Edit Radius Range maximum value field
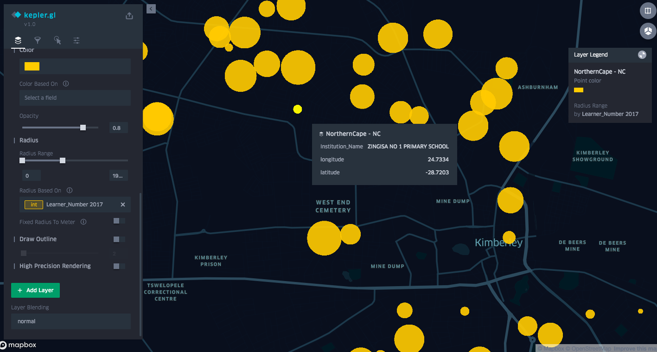The width and height of the screenshot is (657, 352). point(119,175)
